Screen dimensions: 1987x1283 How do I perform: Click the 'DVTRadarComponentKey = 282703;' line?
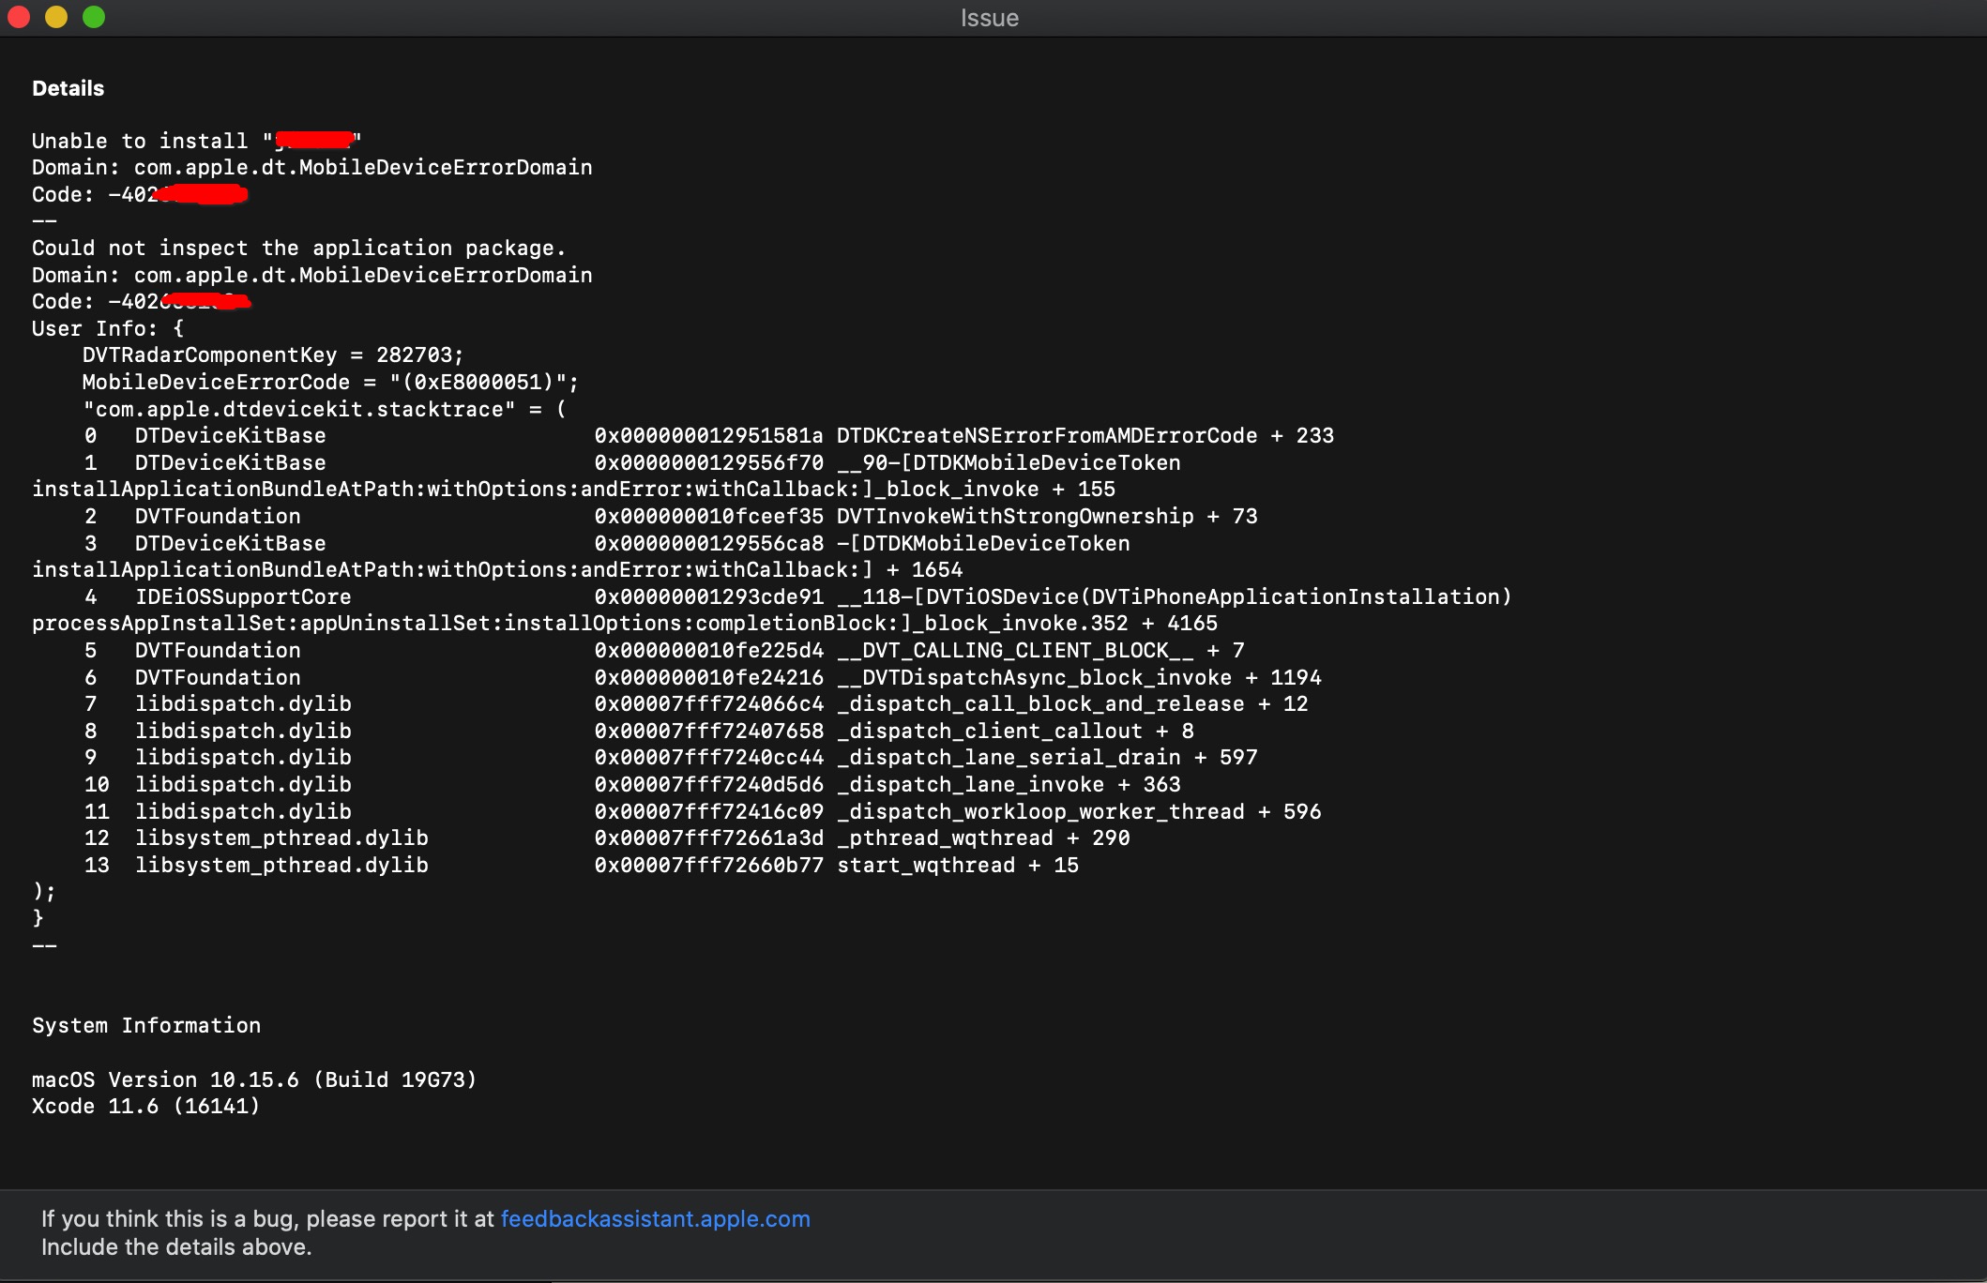pyautogui.click(x=273, y=355)
